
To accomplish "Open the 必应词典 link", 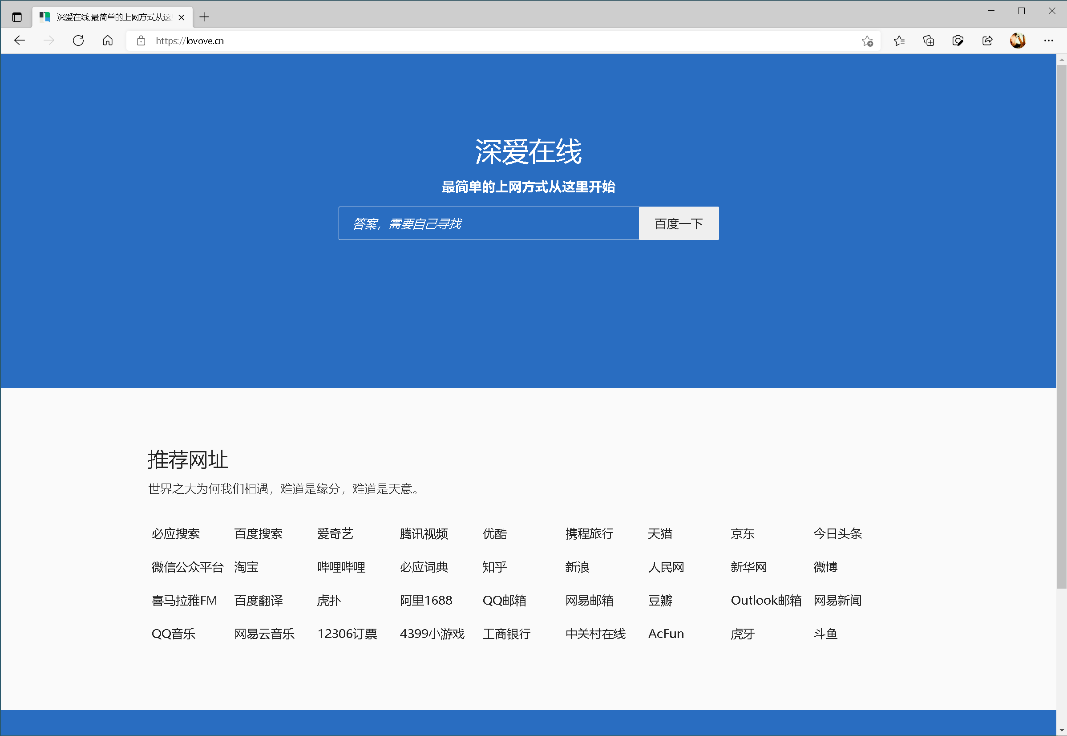I will [x=424, y=567].
